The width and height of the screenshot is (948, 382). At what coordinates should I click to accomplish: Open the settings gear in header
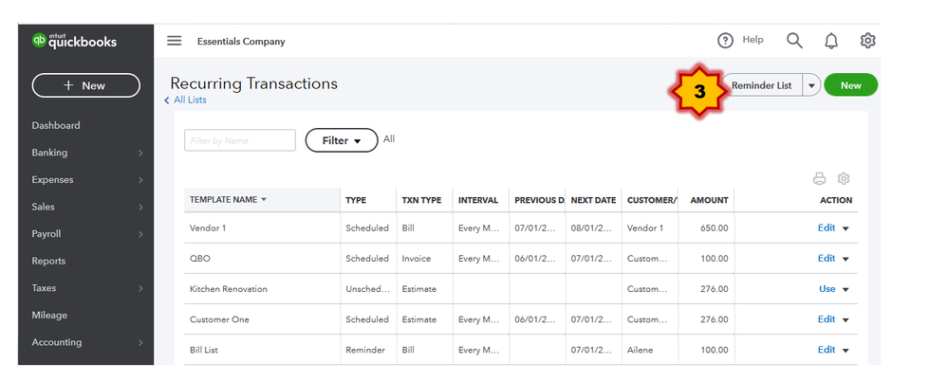(867, 41)
